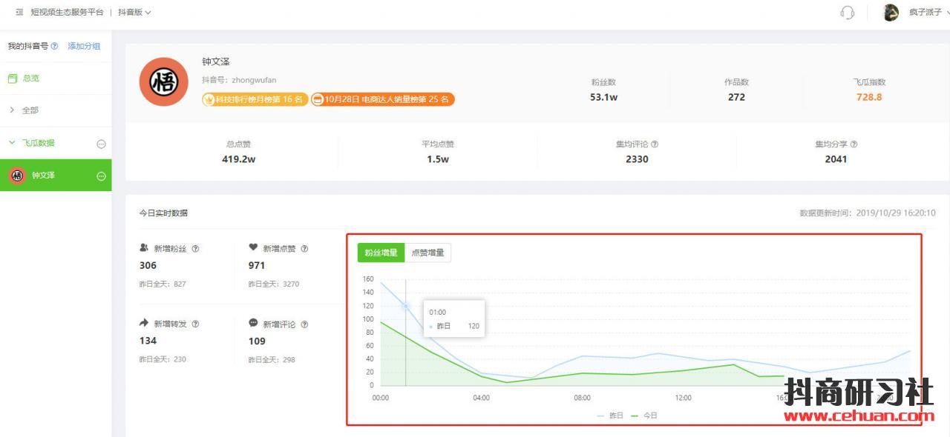Image resolution: width=950 pixels, height=437 pixels.
Task: Click help icon beside 集均评论
Action: [655, 144]
